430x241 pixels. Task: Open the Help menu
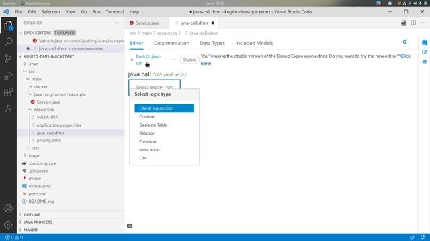(x=134, y=12)
